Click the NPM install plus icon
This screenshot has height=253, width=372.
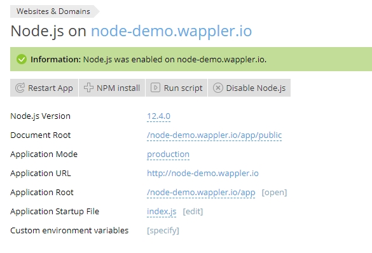point(88,88)
